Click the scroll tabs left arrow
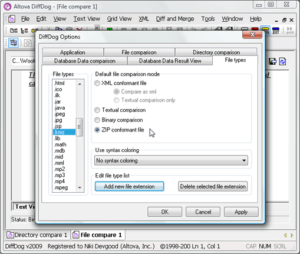 [285, 235]
